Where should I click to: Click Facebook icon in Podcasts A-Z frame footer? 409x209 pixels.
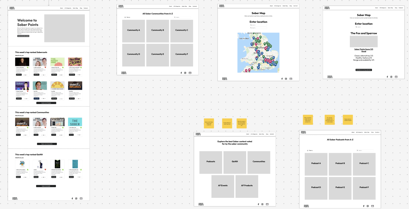click(364, 206)
